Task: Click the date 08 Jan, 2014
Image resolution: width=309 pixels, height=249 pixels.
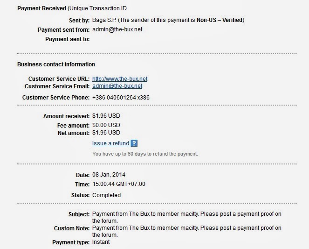Action: click(x=109, y=175)
